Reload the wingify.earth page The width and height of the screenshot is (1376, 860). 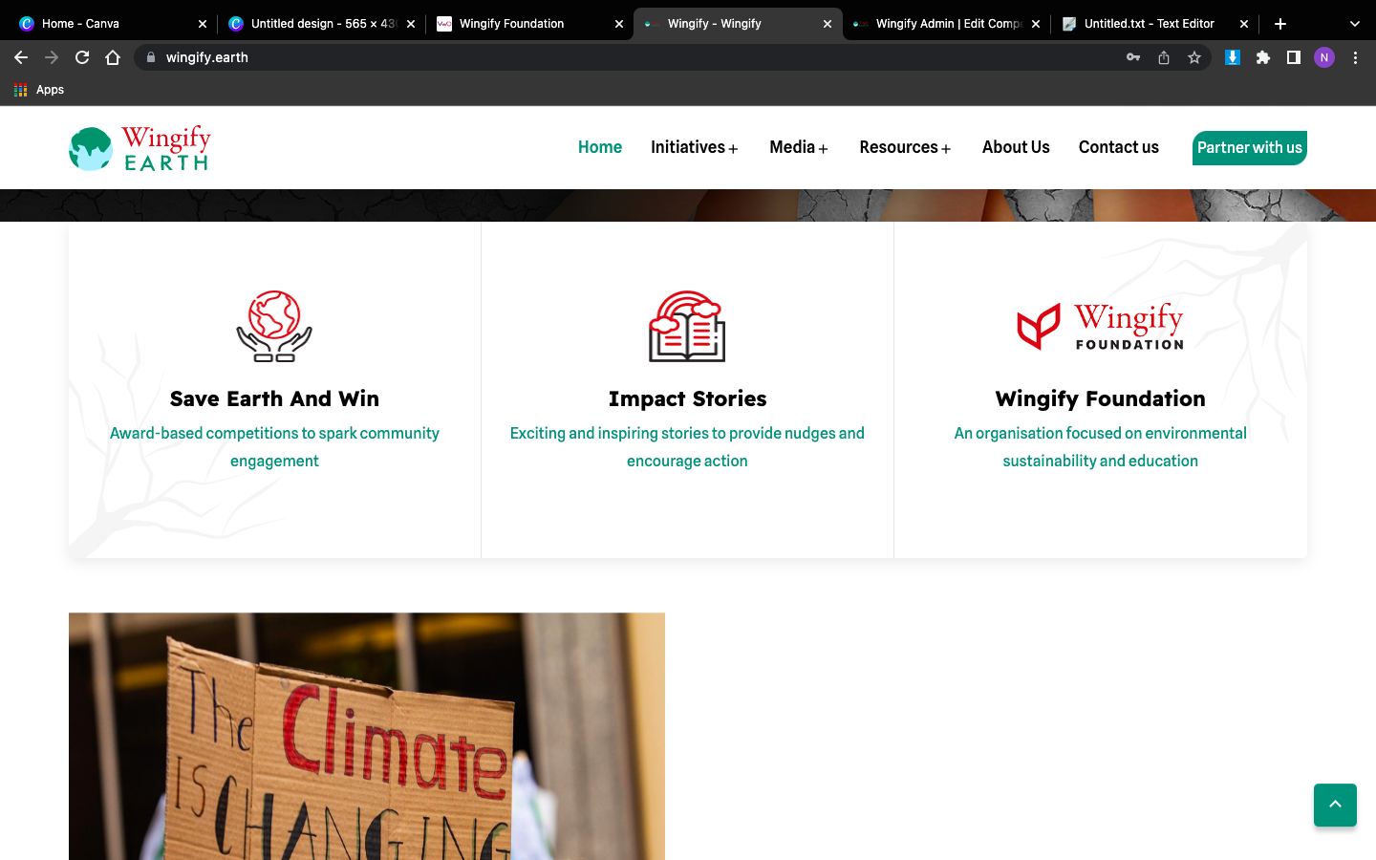[x=82, y=57]
